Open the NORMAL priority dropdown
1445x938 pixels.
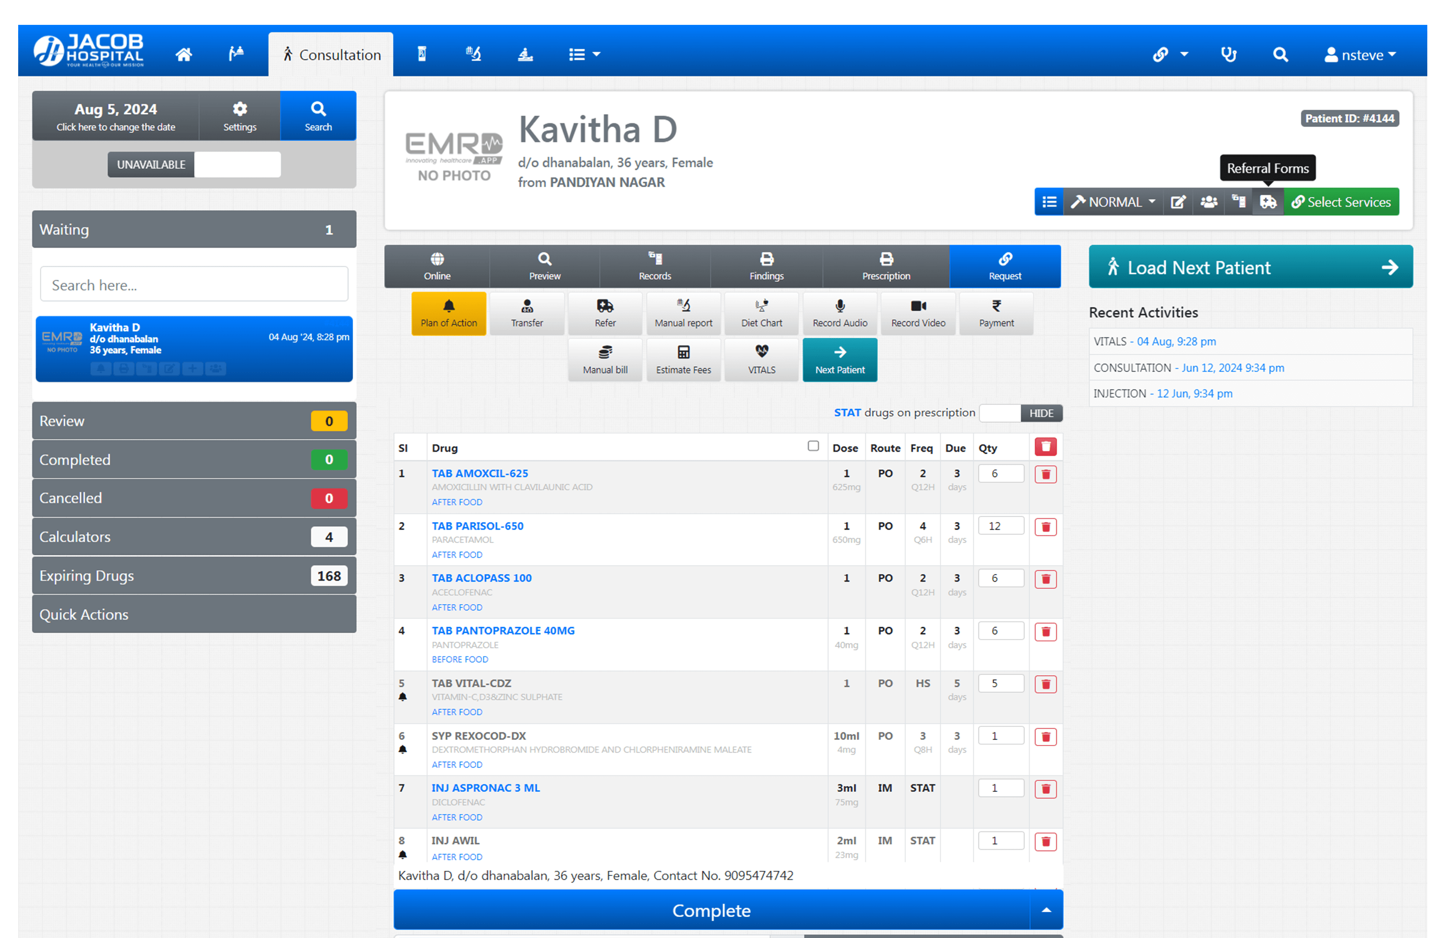[x=1112, y=202]
